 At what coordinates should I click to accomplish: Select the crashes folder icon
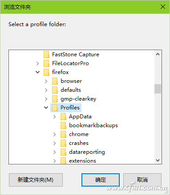pyautogui.click(x=63, y=143)
